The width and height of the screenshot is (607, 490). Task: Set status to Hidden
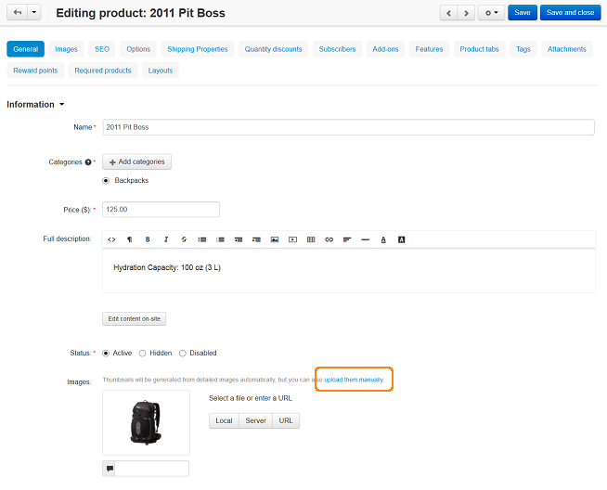(x=142, y=354)
